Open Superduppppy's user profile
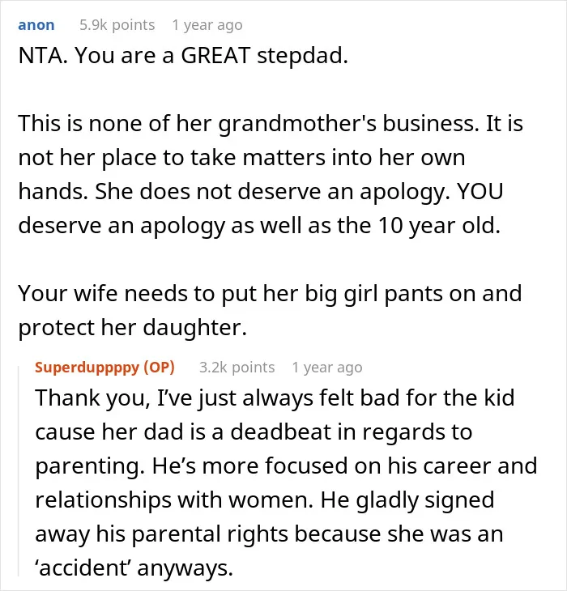 [87, 367]
